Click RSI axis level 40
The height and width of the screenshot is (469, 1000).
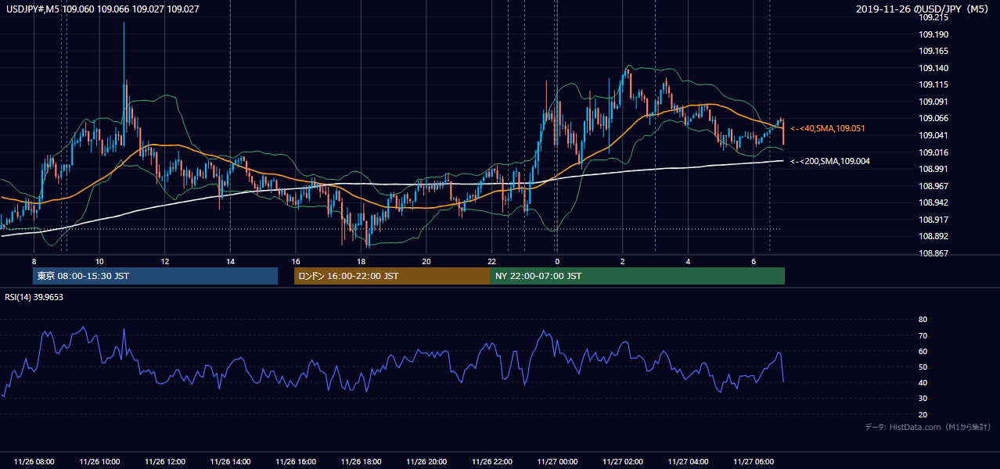click(x=923, y=382)
